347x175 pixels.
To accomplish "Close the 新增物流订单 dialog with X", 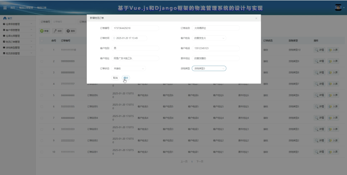I will (x=256, y=18).
